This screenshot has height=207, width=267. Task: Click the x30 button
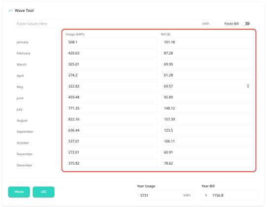click(43, 192)
